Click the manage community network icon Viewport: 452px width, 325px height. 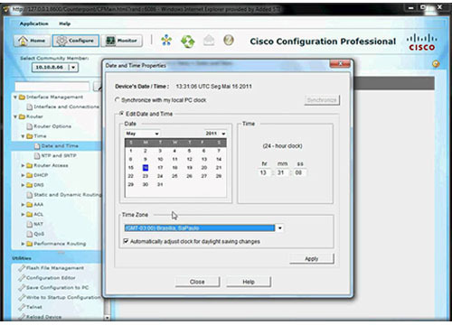tap(166, 41)
